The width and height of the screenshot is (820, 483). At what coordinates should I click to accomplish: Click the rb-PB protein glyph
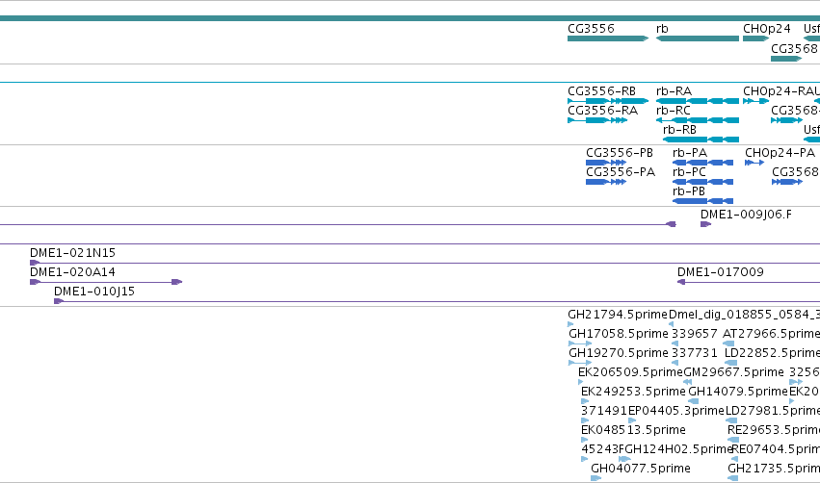coord(702,201)
